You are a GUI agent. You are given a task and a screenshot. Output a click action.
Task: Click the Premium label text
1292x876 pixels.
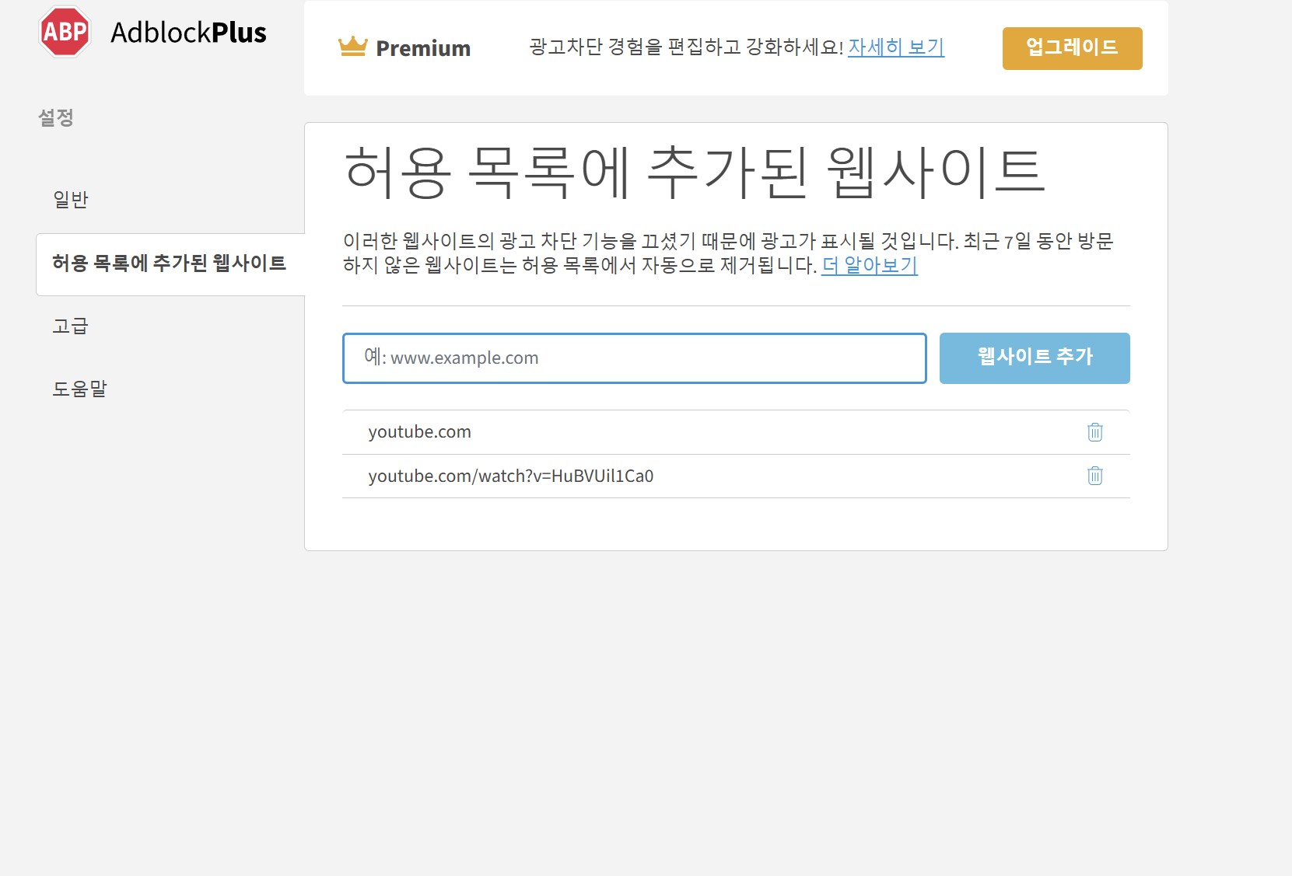[423, 48]
